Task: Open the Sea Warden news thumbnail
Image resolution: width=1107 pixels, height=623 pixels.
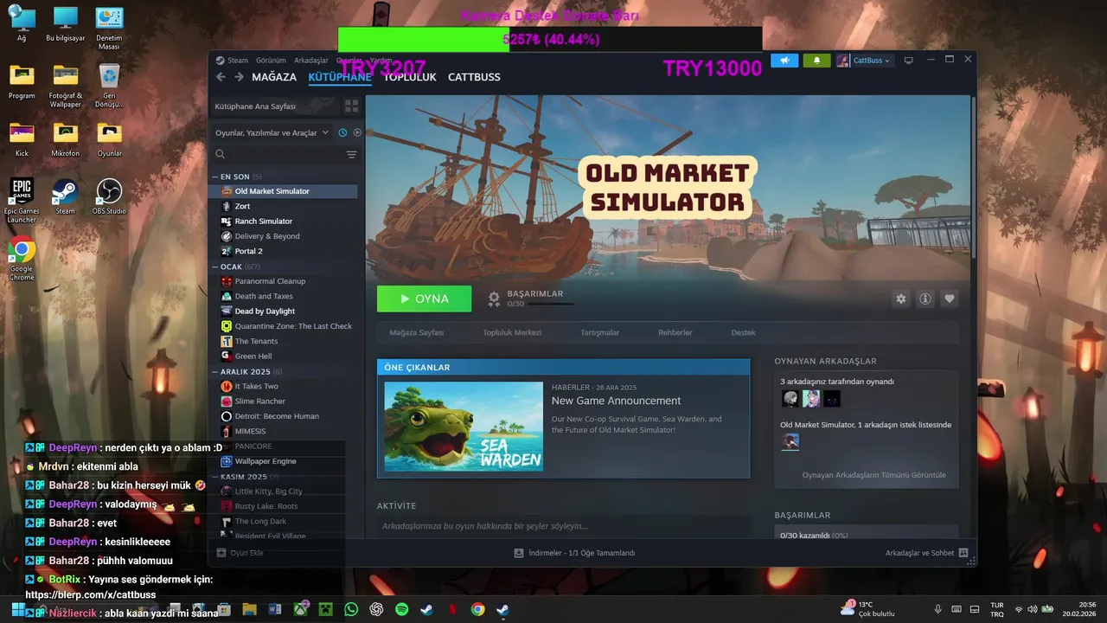Action: tap(464, 427)
